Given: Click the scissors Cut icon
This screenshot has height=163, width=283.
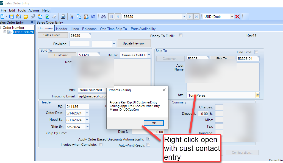Looking at the screenshot, I should [x=72, y=16].
